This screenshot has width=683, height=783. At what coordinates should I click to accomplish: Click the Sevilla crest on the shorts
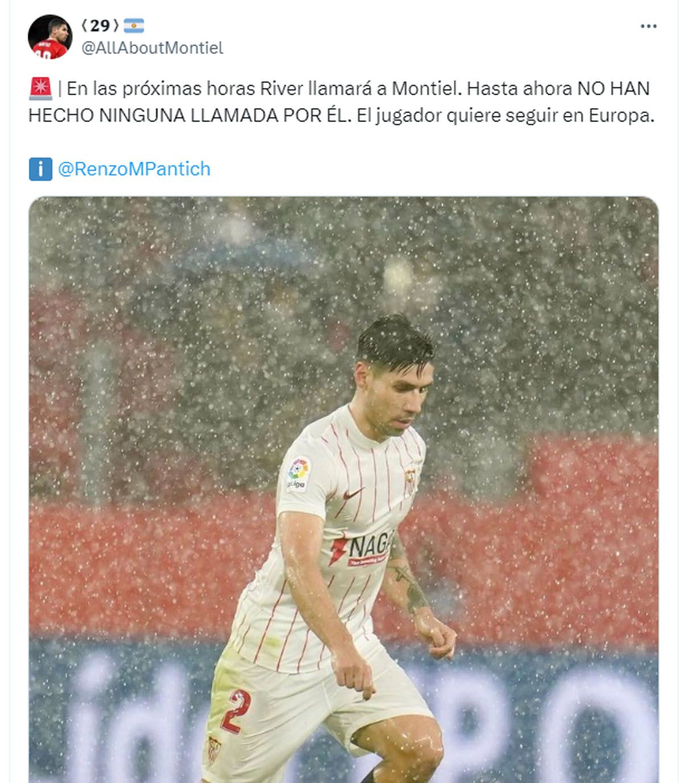pos(213,749)
